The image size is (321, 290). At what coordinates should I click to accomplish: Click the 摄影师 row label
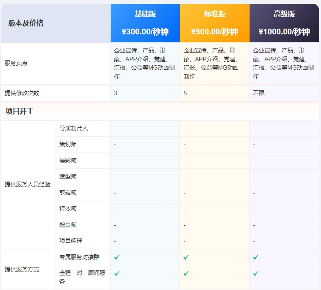(x=68, y=160)
